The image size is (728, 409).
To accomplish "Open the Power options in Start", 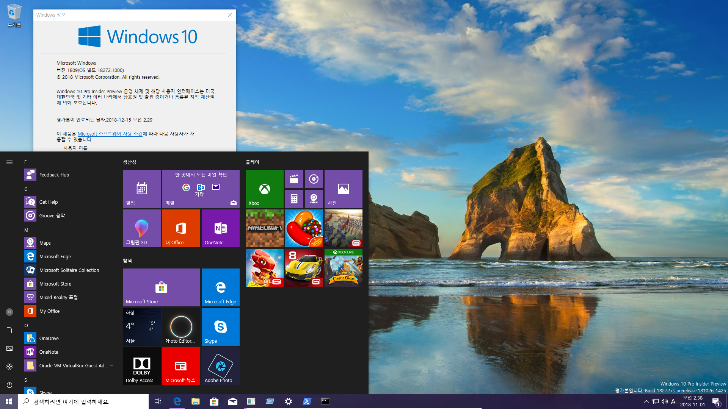I will [x=9, y=385].
